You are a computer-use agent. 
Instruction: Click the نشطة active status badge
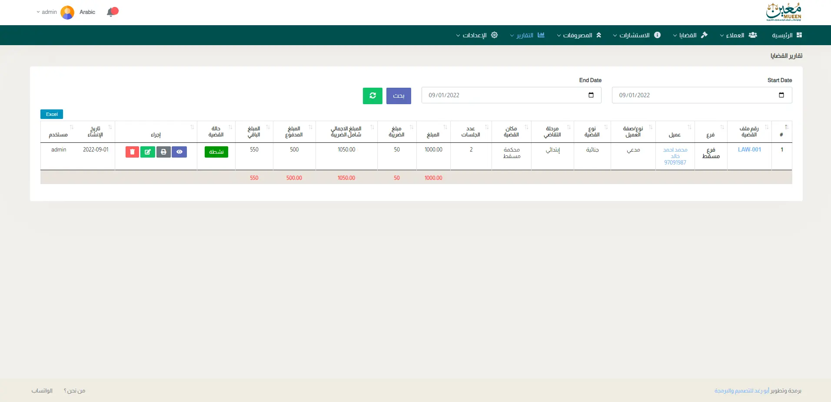216,152
